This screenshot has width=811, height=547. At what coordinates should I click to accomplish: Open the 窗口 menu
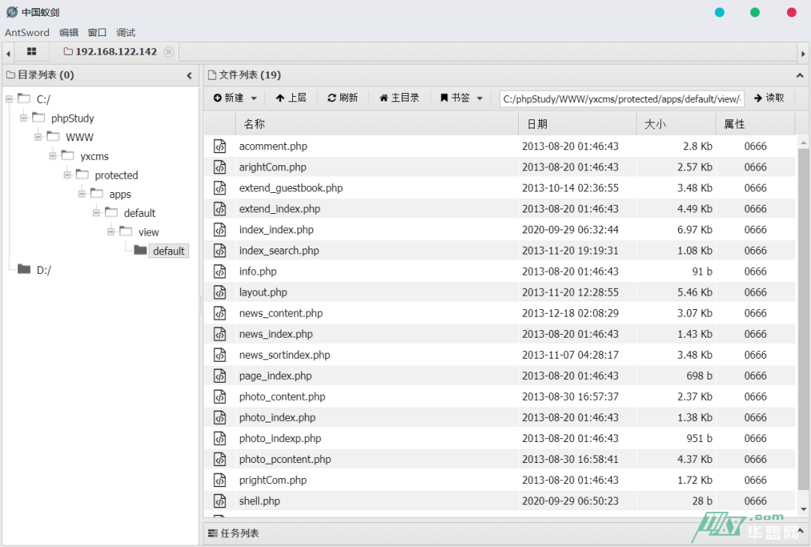tap(97, 32)
